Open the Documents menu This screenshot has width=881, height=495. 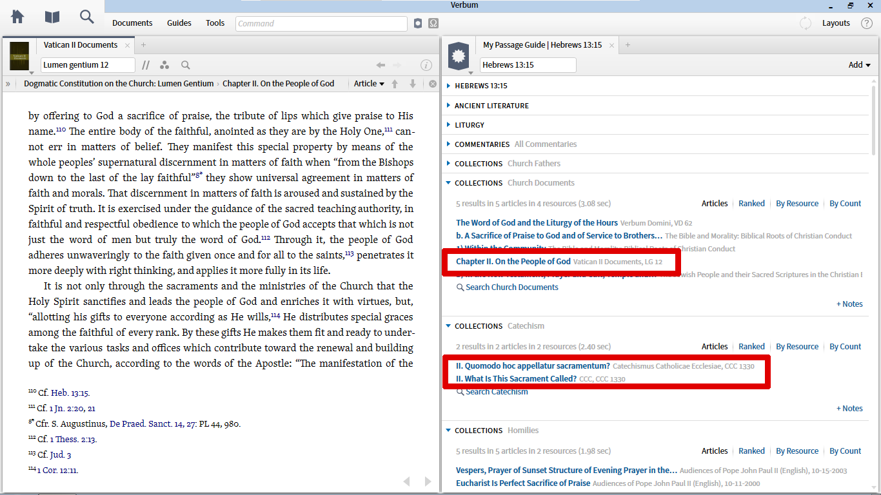[x=132, y=23]
